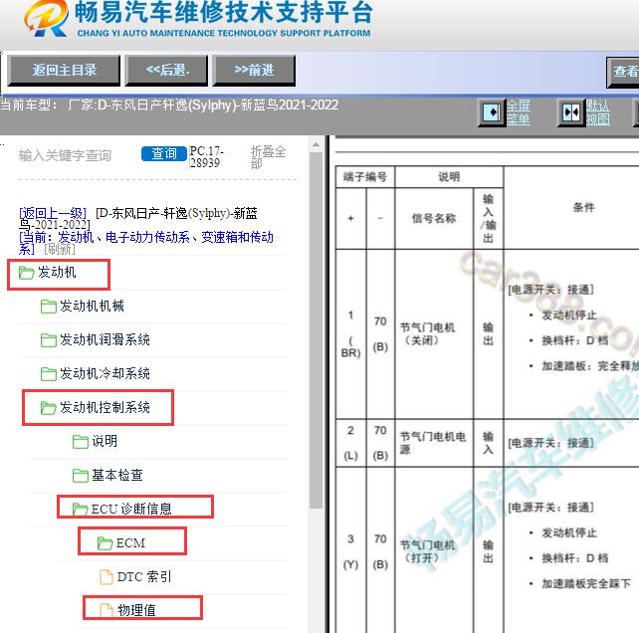Click the 3 (Y) terminal cell
Screen dimensions: 639x633
(350, 551)
